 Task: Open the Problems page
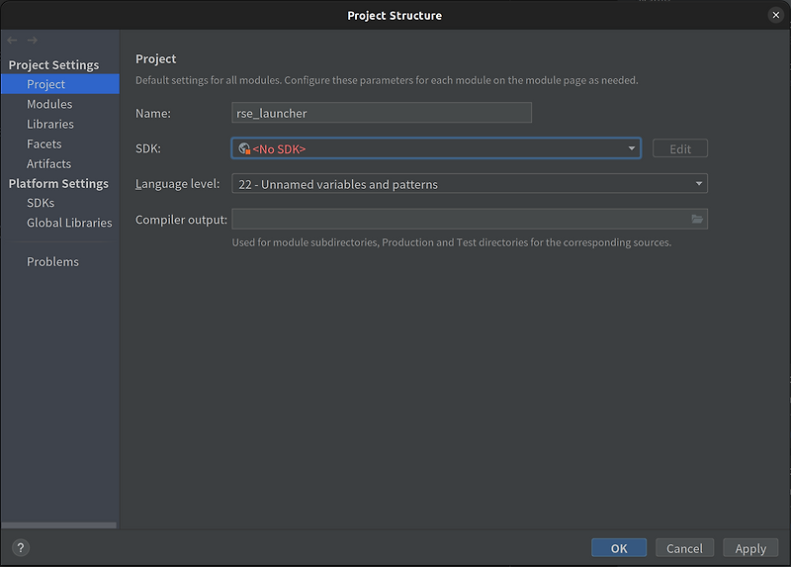pos(52,261)
